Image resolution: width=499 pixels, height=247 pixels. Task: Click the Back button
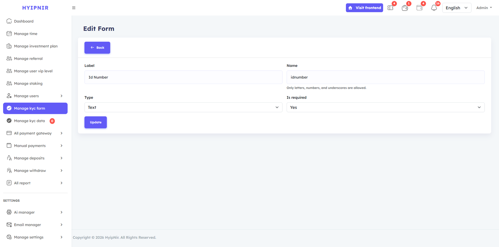(x=97, y=48)
